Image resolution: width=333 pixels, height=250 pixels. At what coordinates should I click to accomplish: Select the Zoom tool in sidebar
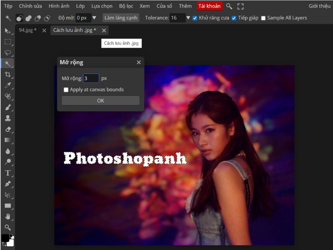pos(7,227)
